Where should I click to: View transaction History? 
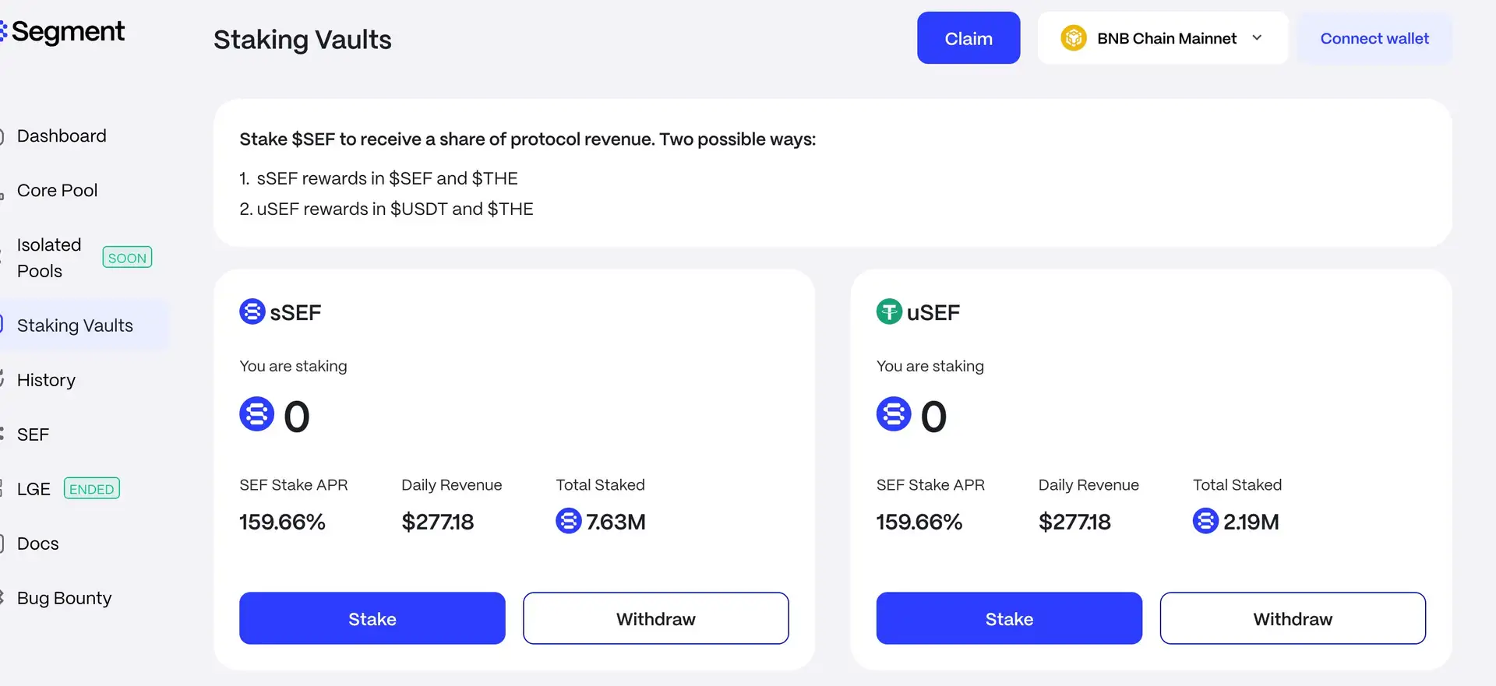[46, 380]
